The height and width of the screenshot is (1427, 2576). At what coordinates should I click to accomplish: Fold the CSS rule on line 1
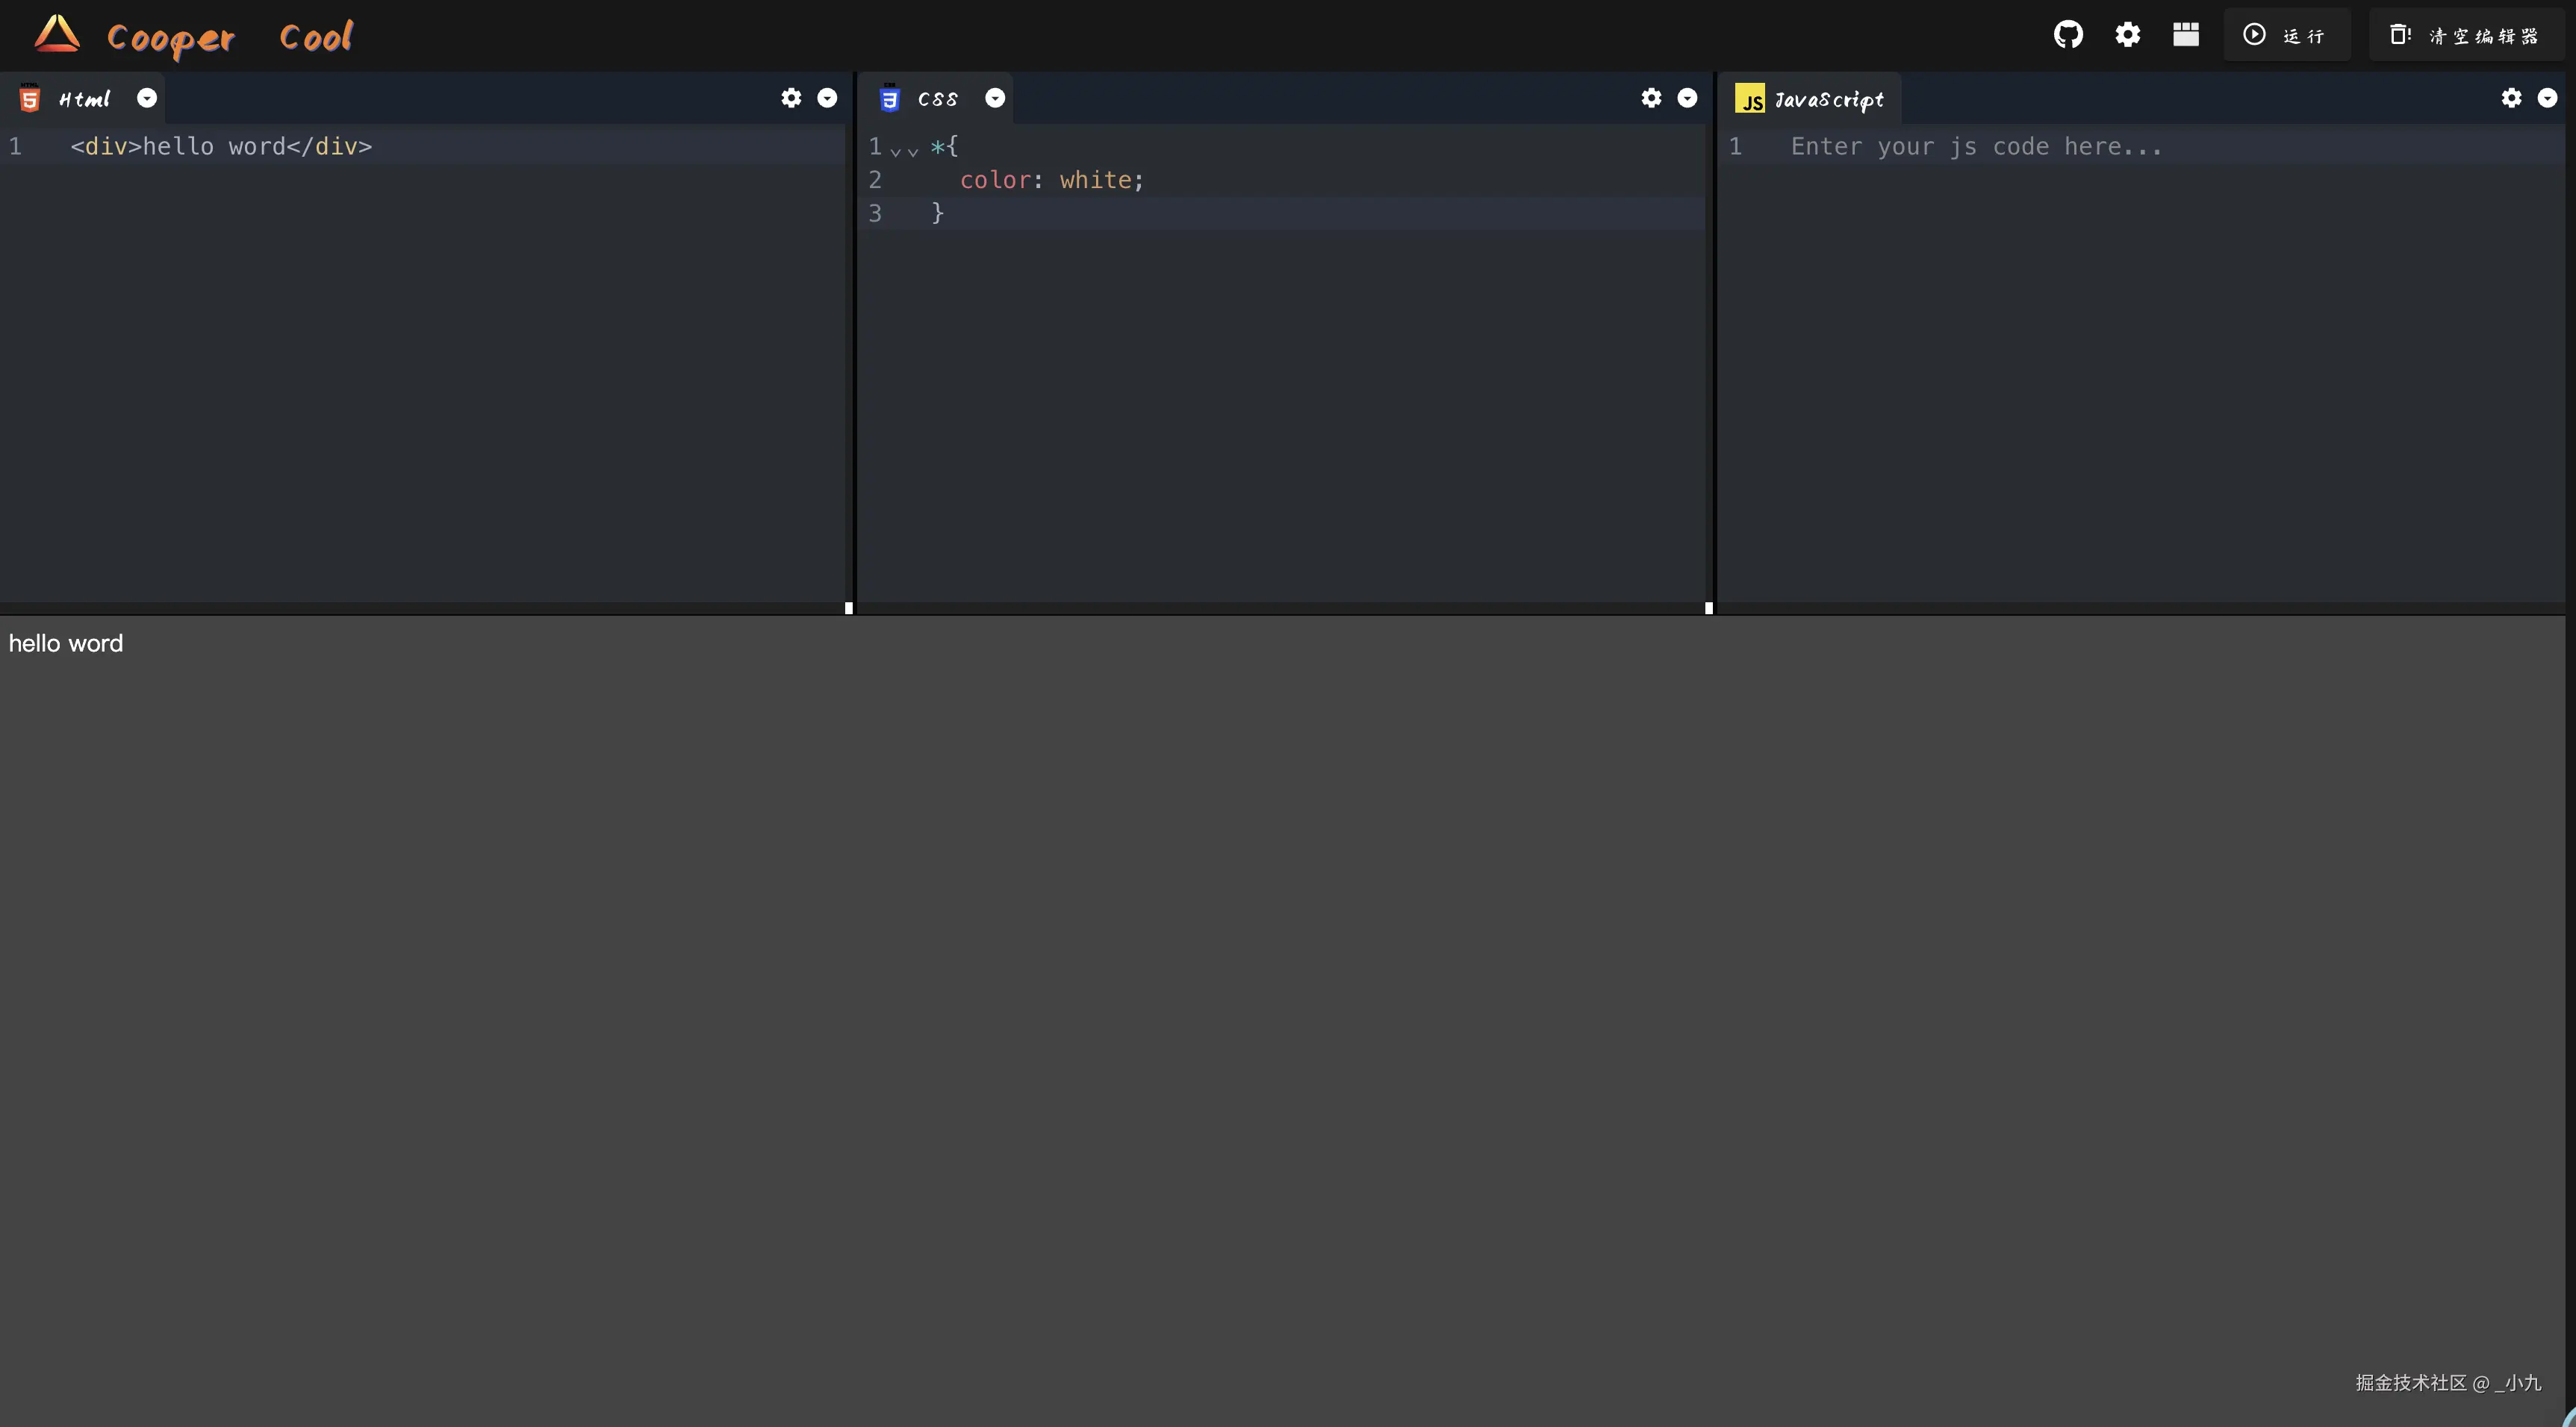pyautogui.click(x=897, y=151)
